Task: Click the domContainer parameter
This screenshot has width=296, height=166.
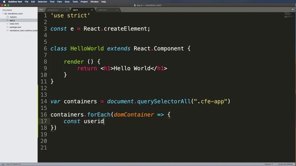Action: (134, 115)
